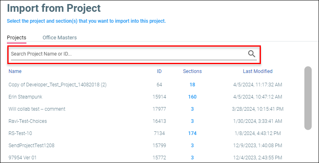
Task: Click the magnifying glass search icon
Action: point(252,54)
